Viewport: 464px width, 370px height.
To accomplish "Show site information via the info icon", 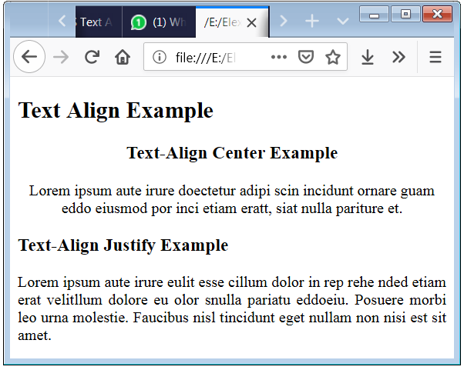I will [160, 57].
